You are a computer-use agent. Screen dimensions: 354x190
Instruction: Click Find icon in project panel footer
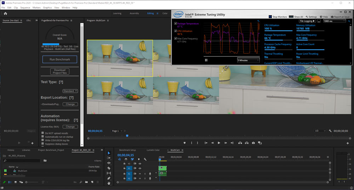tap(81, 182)
